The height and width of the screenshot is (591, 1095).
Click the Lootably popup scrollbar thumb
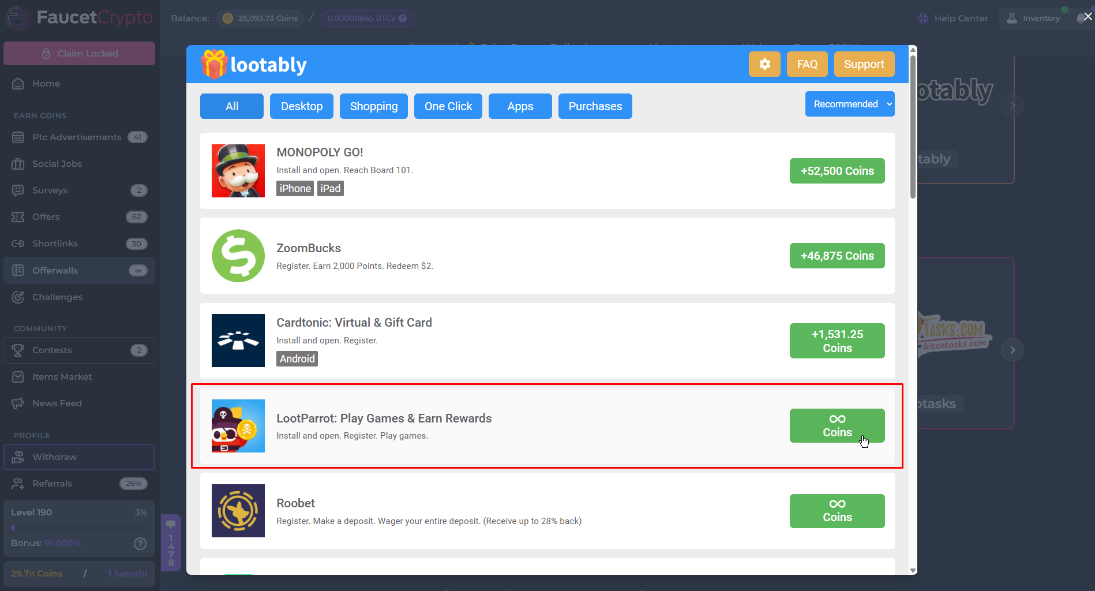coord(913,127)
